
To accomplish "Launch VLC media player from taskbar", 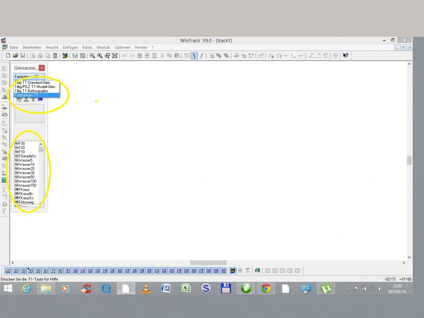I will point(146,289).
